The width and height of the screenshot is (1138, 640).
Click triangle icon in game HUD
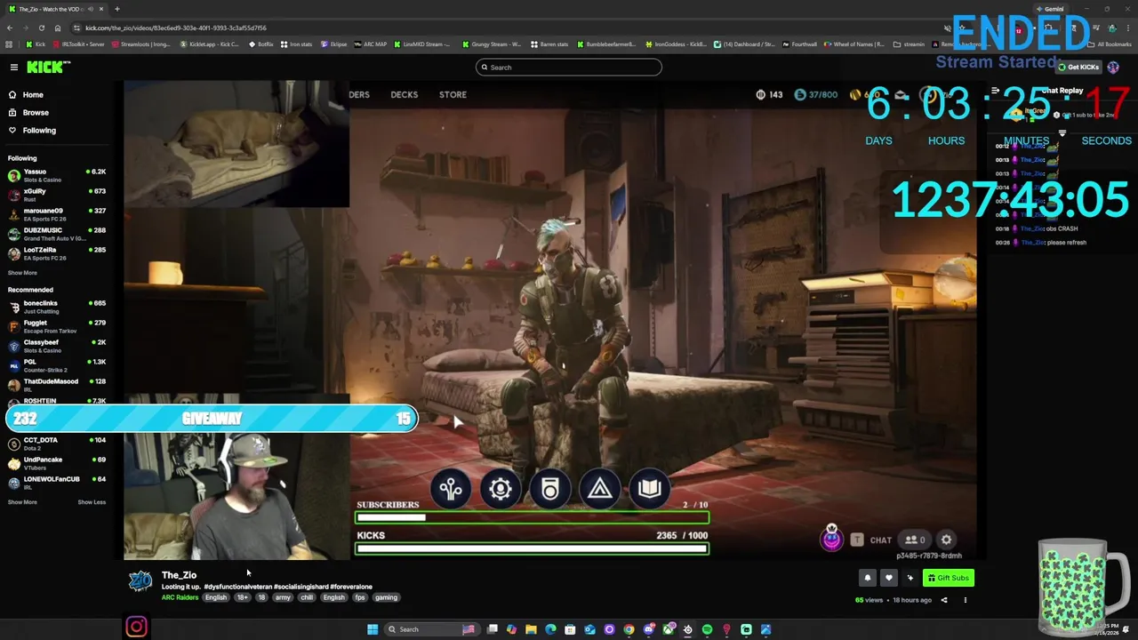(x=600, y=489)
